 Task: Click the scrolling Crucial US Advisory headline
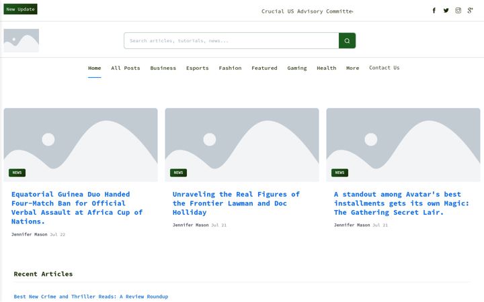(307, 11)
